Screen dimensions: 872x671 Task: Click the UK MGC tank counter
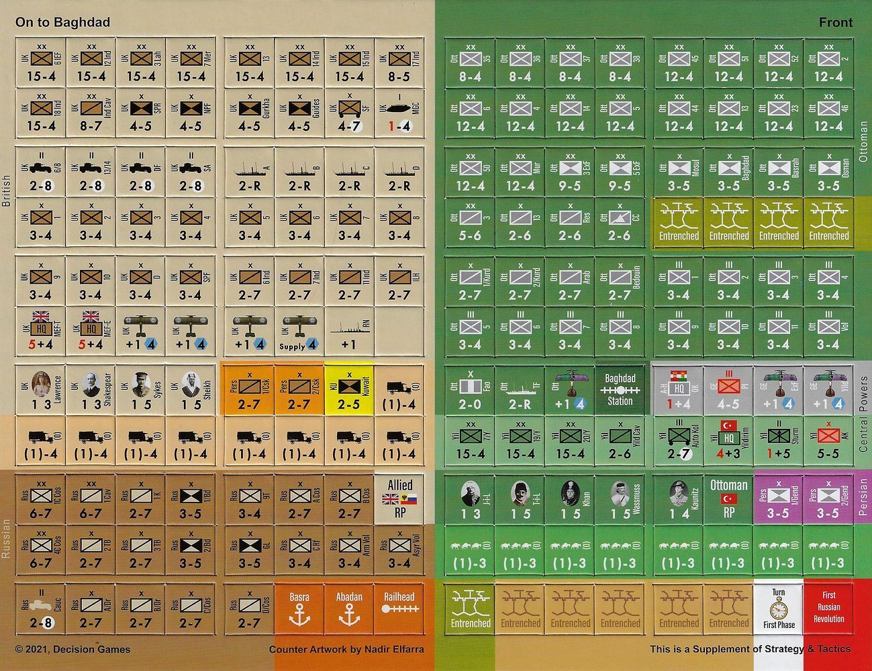[x=399, y=113]
